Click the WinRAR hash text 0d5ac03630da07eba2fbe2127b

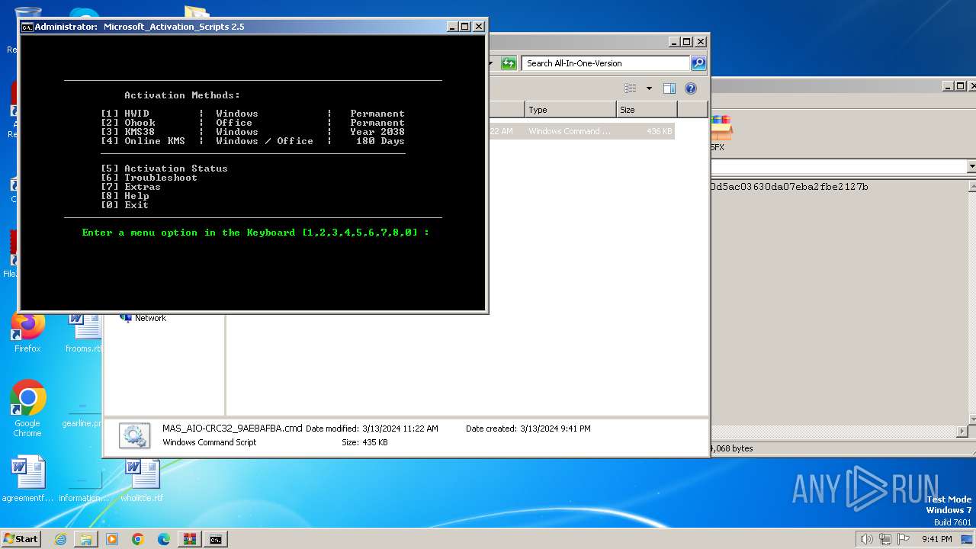pos(789,186)
